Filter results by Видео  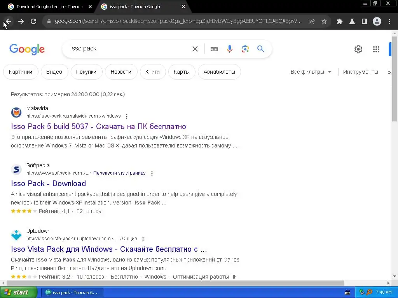point(54,72)
